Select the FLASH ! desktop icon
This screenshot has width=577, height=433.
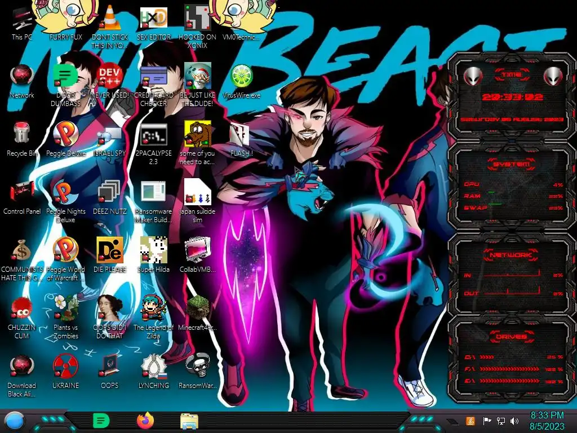239,134
